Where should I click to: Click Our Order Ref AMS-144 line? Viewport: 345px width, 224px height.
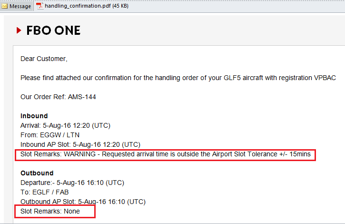[x=58, y=97]
